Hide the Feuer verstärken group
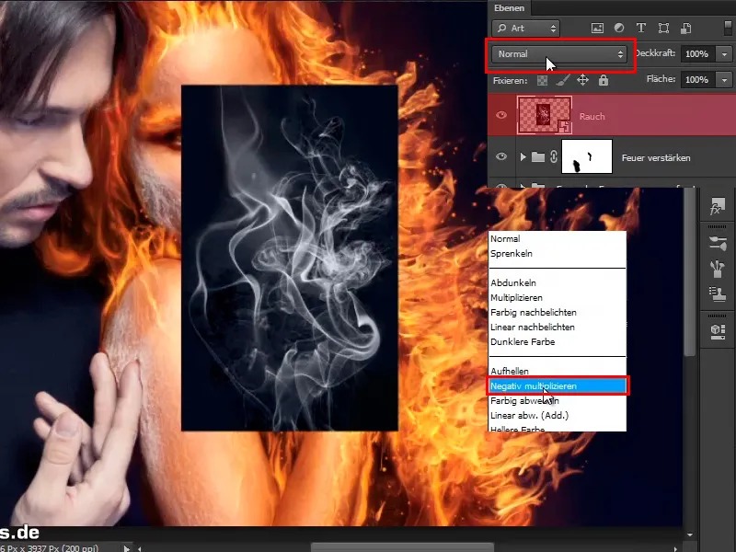Image resolution: width=736 pixels, height=552 pixels. (501, 156)
